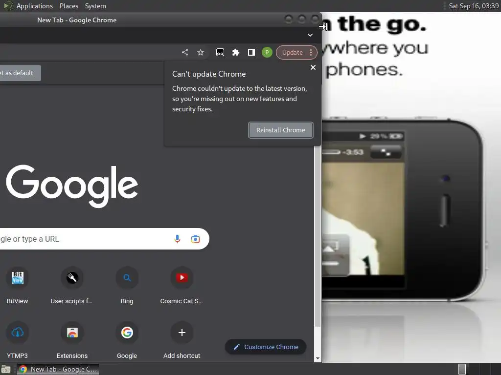Click the Google logo
Viewport: 501px width, 375px height.
click(72, 186)
